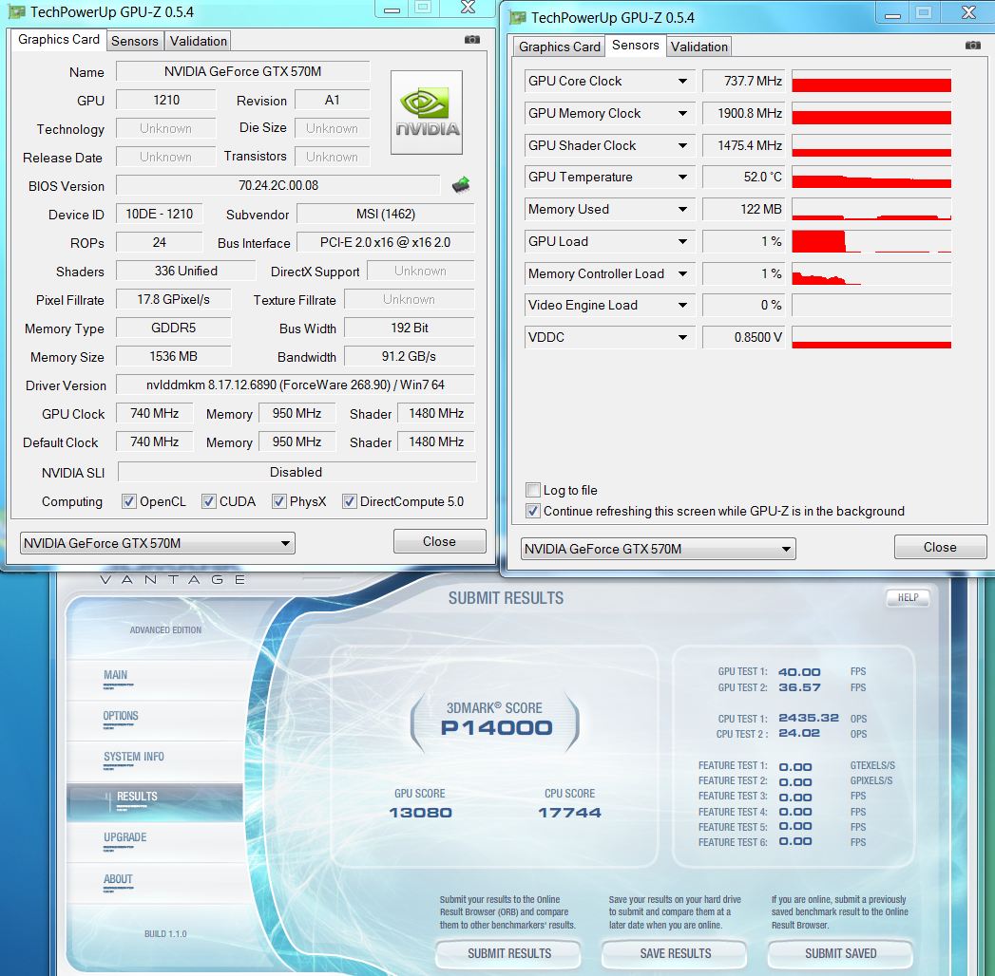Click the GPU Load history graph

click(x=871, y=241)
